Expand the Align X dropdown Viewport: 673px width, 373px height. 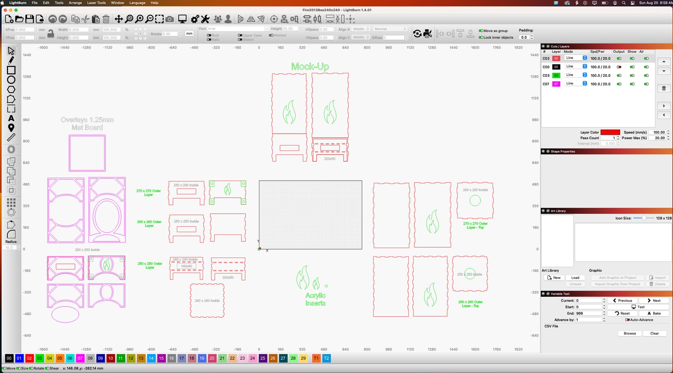click(x=361, y=29)
